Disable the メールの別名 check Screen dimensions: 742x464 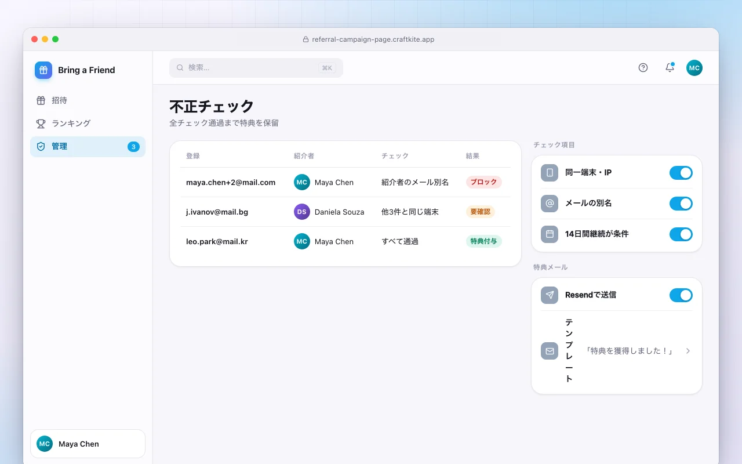[x=681, y=204]
